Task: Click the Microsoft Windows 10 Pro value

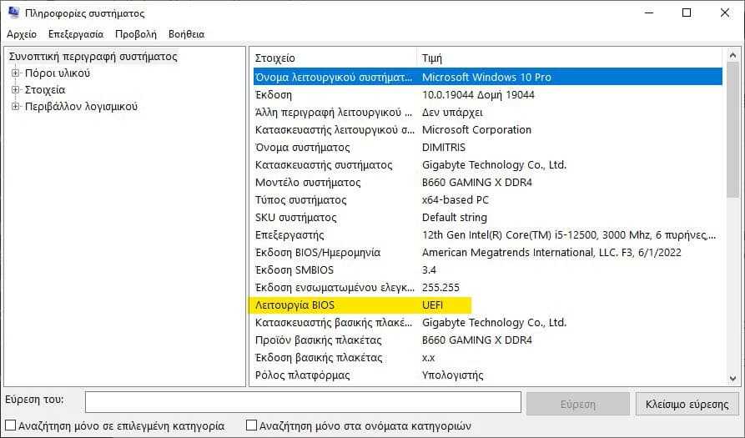Action: click(486, 77)
